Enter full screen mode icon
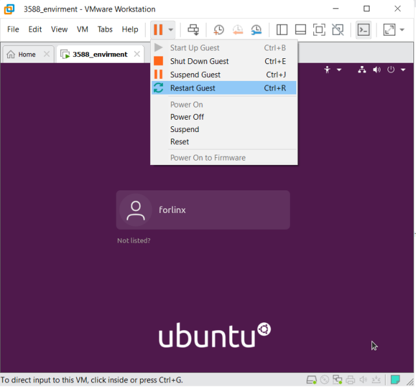This screenshot has width=416, height=389. click(319, 30)
